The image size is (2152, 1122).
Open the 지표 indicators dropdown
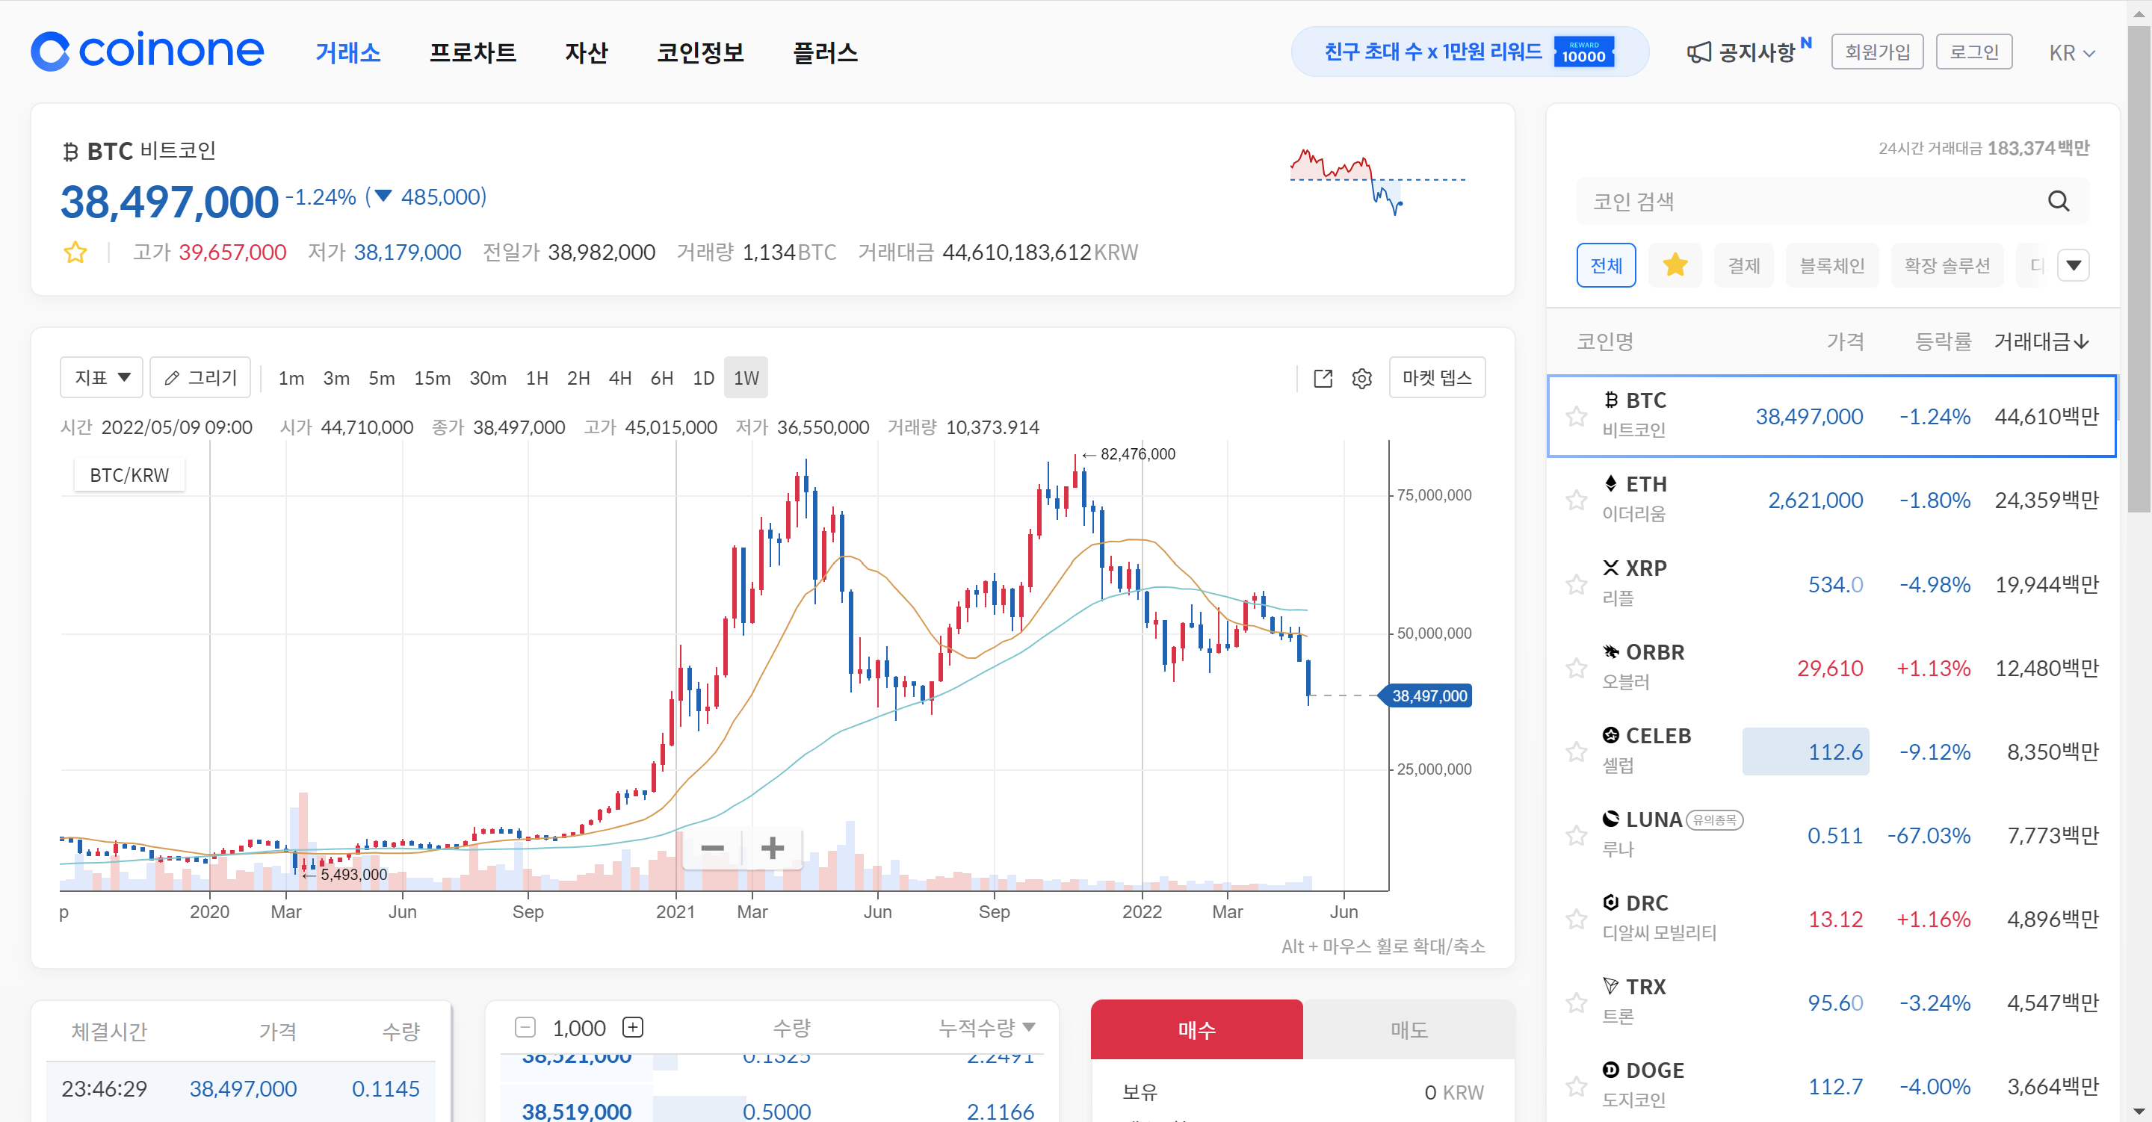102,378
